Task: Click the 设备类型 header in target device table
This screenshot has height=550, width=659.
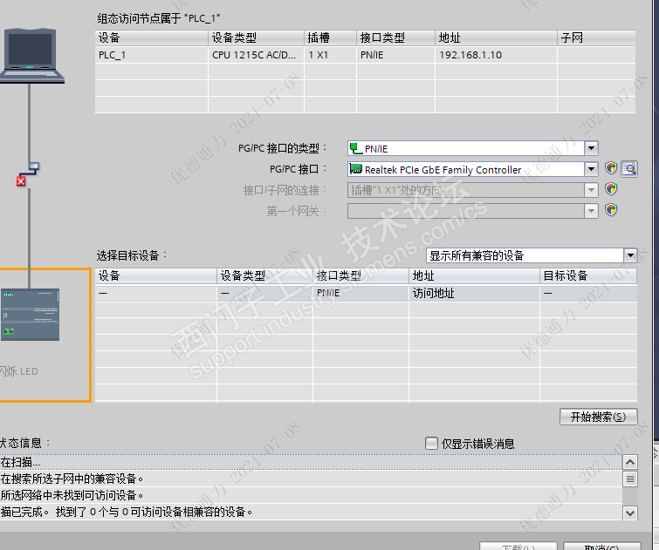Action: [264, 275]
